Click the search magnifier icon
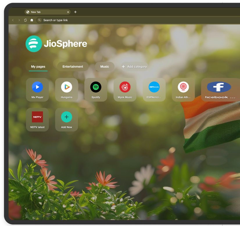The width and height of the screenshot is (240, 226). click(x=39, y=20)
